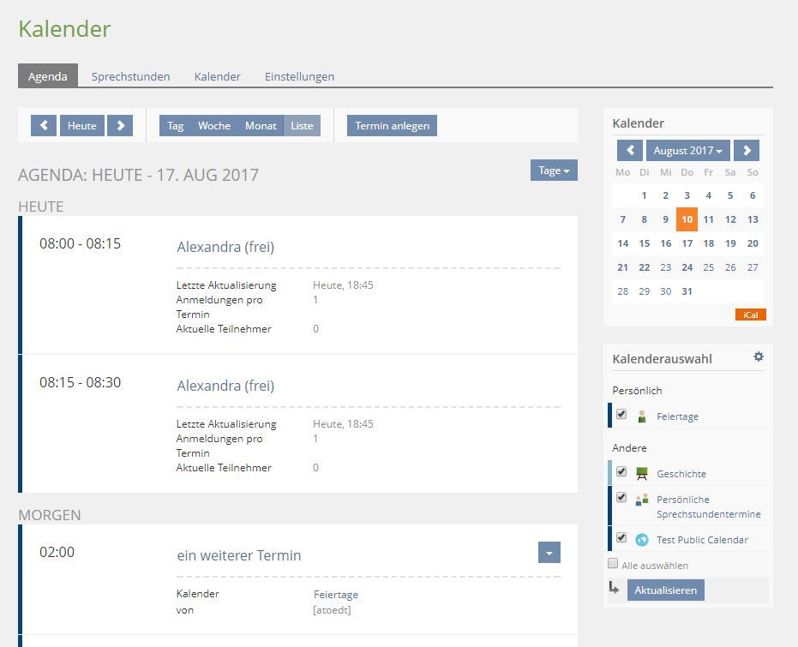Uncheck the Feiertage calendar
Image resolution: width=798 pixels, height=647 pixels.
pyautogui.click(x=621, y=414)
